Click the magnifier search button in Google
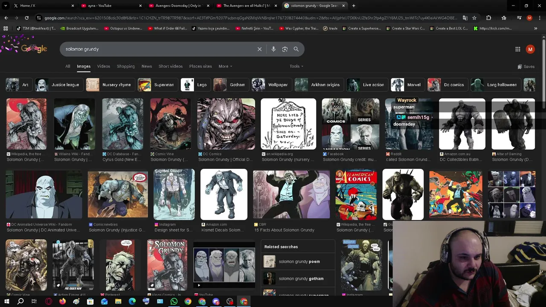 pyautogui.click(x=296, y=49)
